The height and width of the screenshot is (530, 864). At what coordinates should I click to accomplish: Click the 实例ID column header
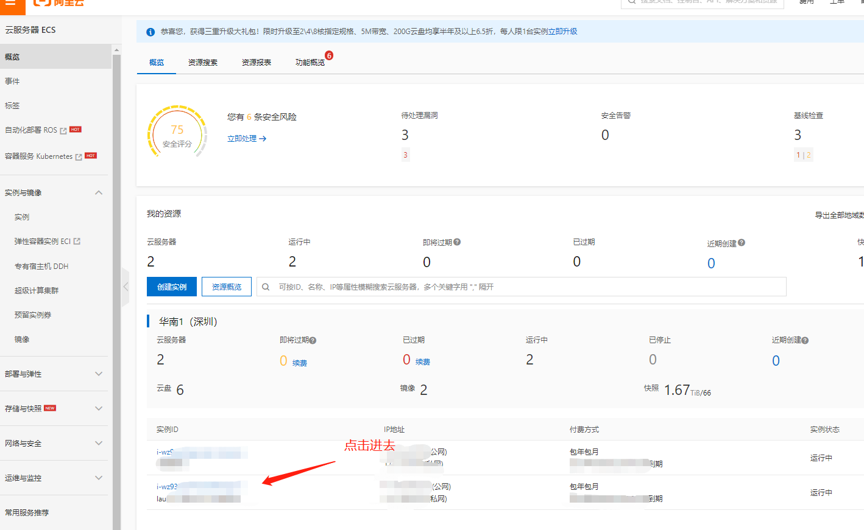(167, 430)
